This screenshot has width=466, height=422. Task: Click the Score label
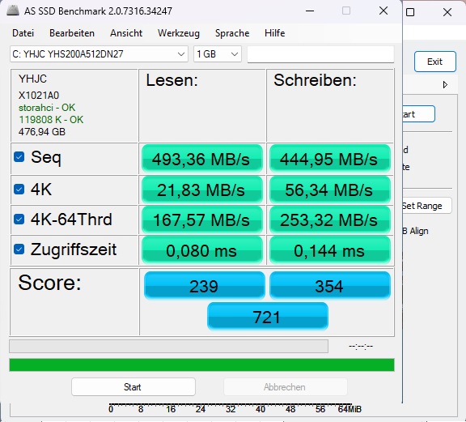click(49, 283)
